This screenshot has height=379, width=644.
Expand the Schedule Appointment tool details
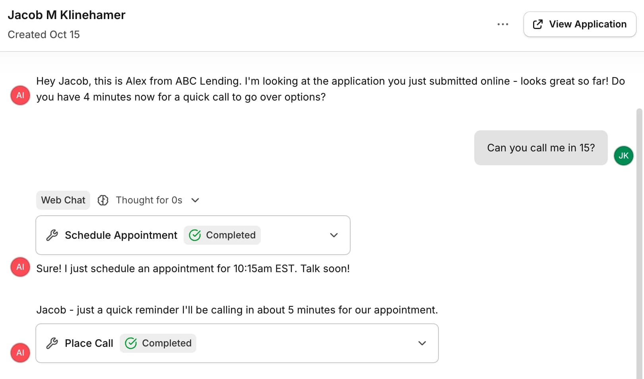coord(334,235)
